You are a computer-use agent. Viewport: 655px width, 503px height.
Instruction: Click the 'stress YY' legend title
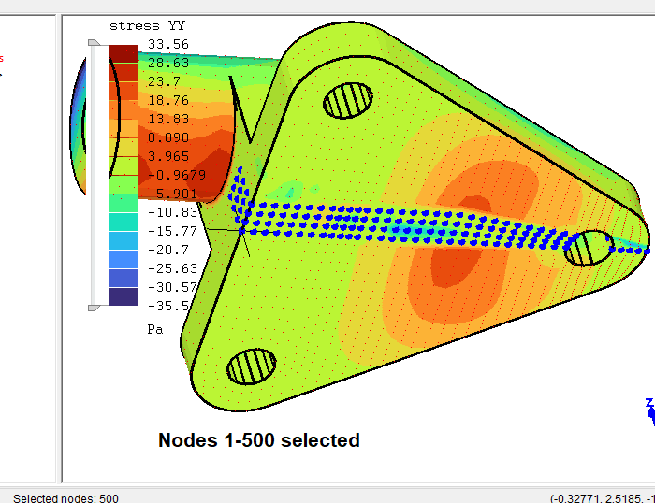point(147,25)
